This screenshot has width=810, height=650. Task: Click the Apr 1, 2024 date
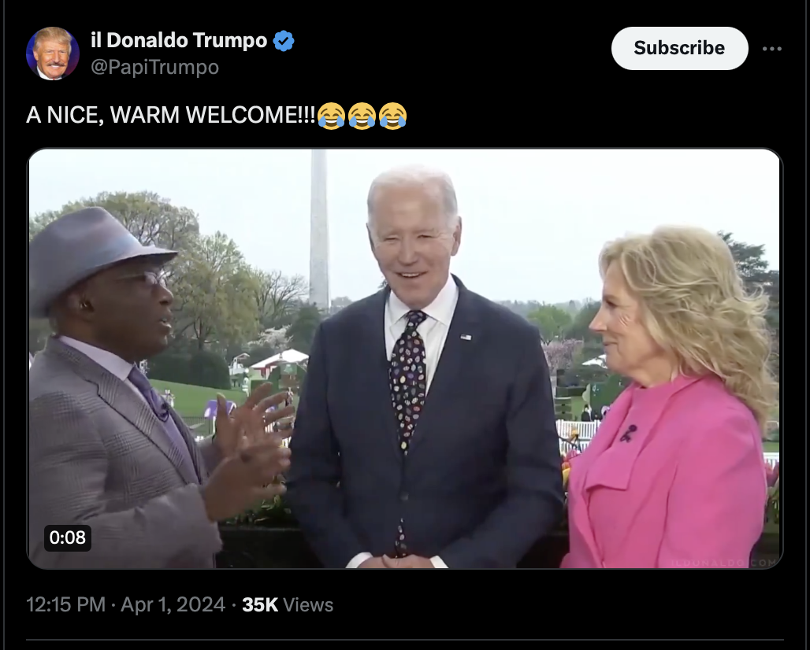[x=173, y=604]
